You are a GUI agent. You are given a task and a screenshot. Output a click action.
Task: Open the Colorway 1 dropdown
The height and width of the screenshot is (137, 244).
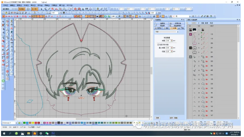[x=16, y=123]
